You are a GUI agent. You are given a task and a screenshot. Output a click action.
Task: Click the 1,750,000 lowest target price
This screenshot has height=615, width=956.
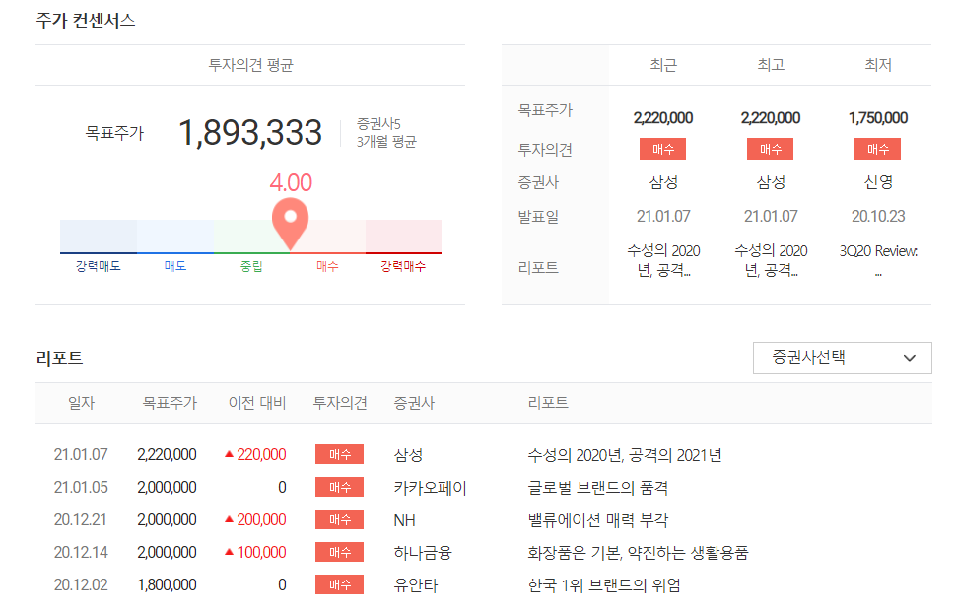pos(878,117)
